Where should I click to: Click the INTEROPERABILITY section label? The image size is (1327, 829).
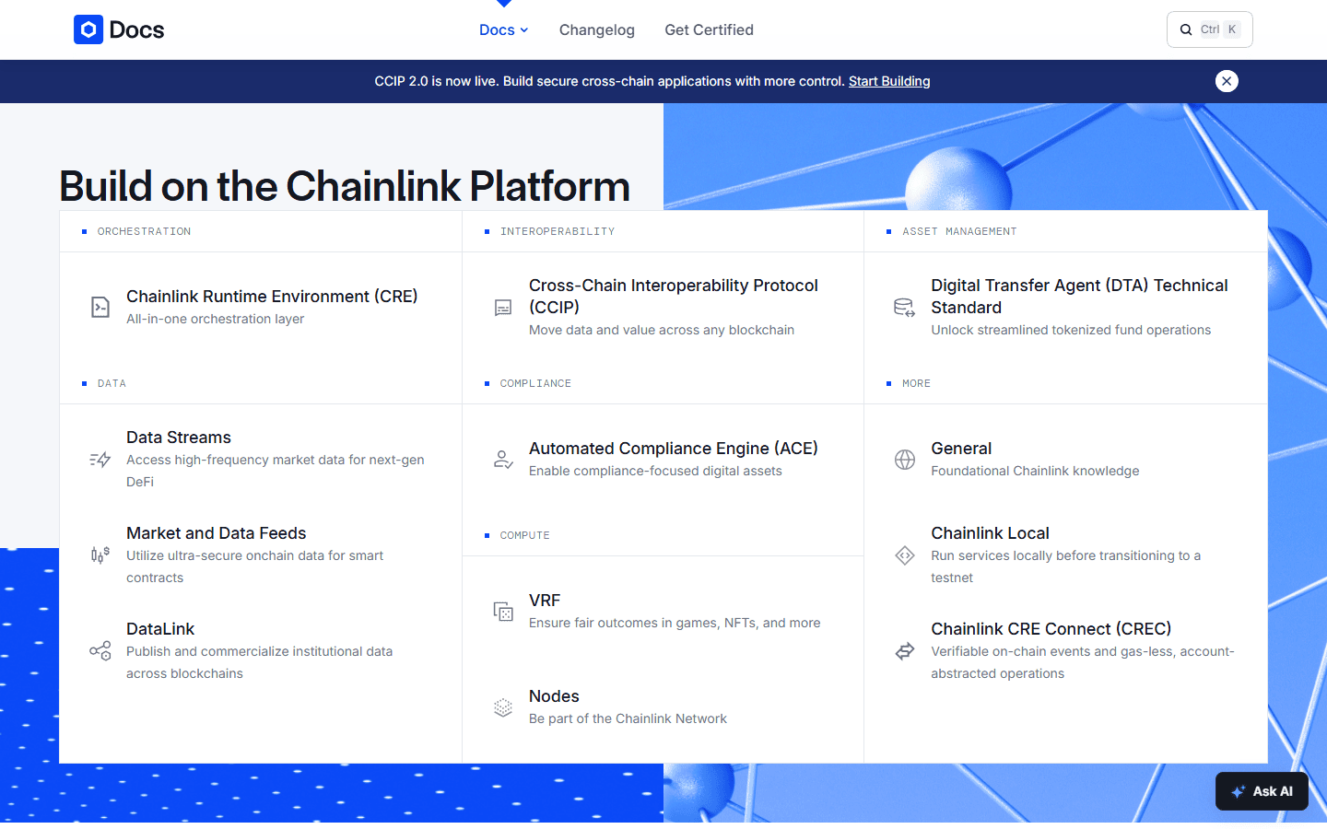(558, 231)
